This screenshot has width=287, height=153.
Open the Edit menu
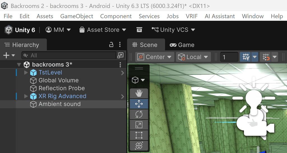25,16
